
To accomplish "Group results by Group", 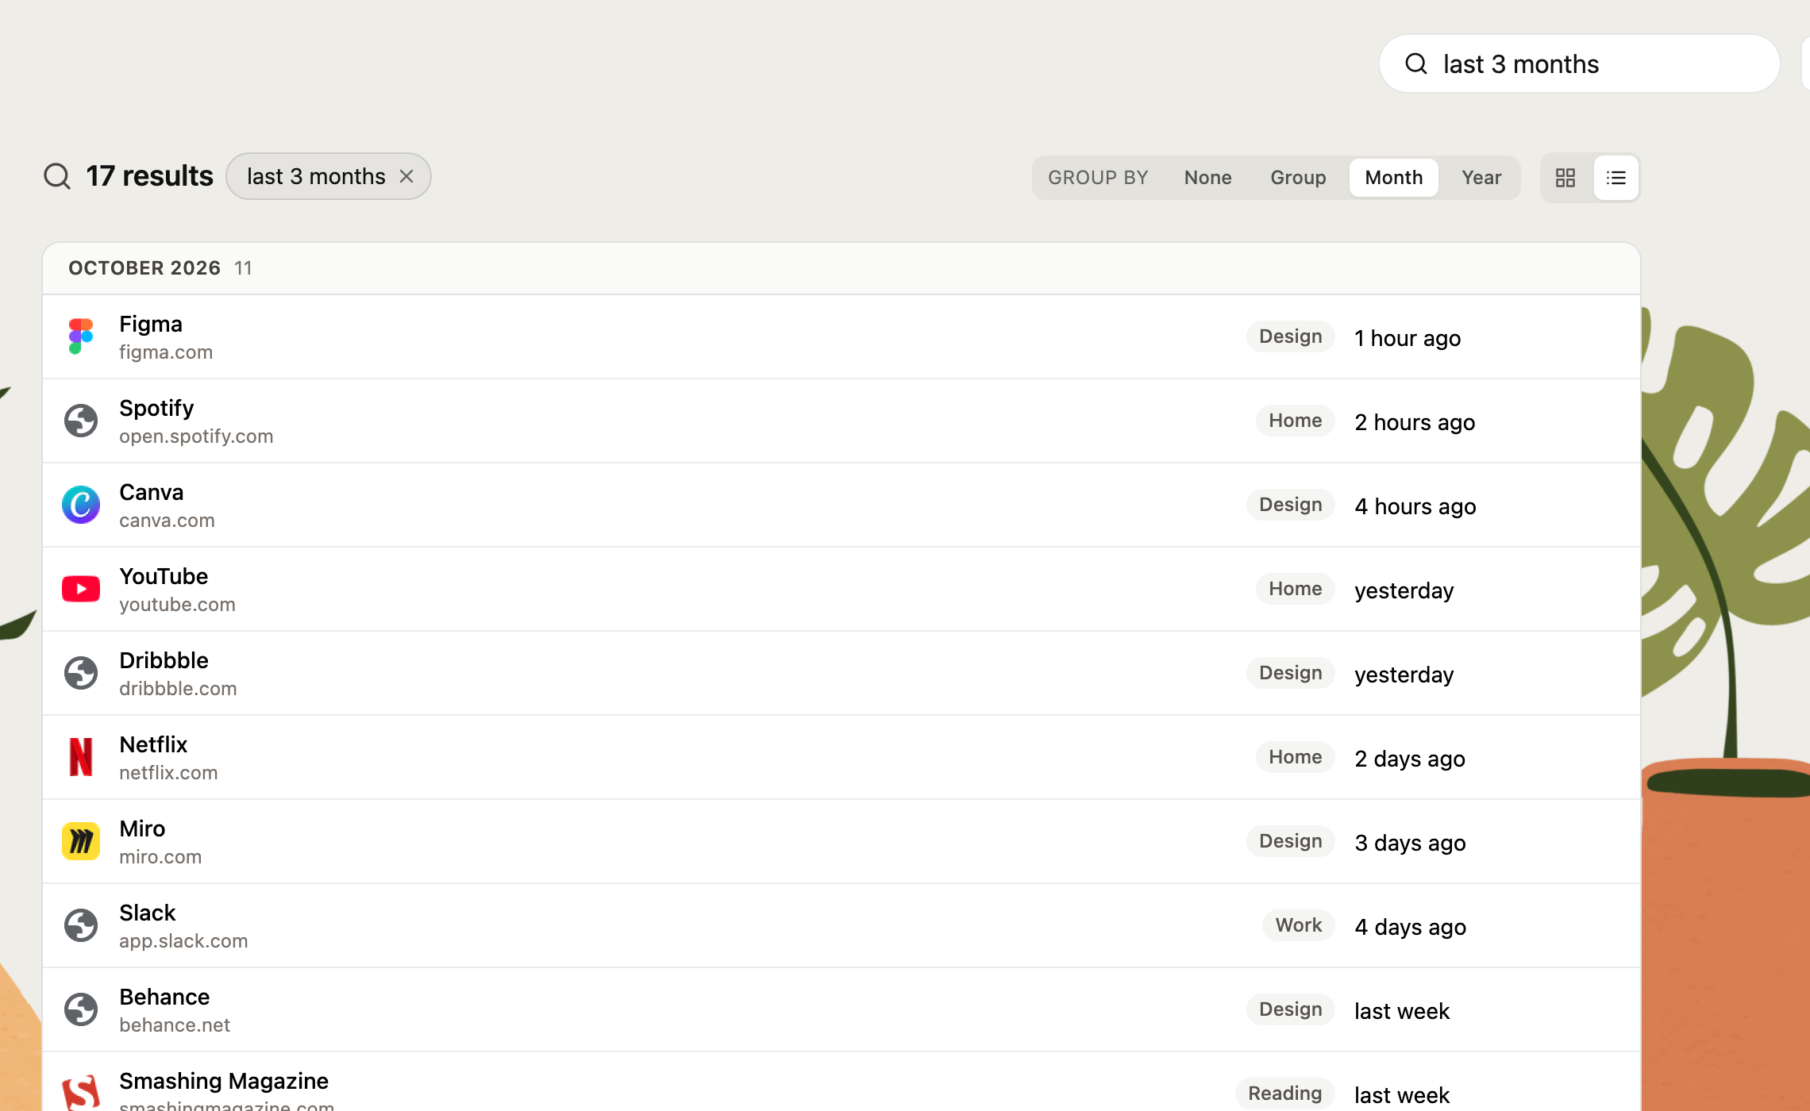I will (1298, 178).
